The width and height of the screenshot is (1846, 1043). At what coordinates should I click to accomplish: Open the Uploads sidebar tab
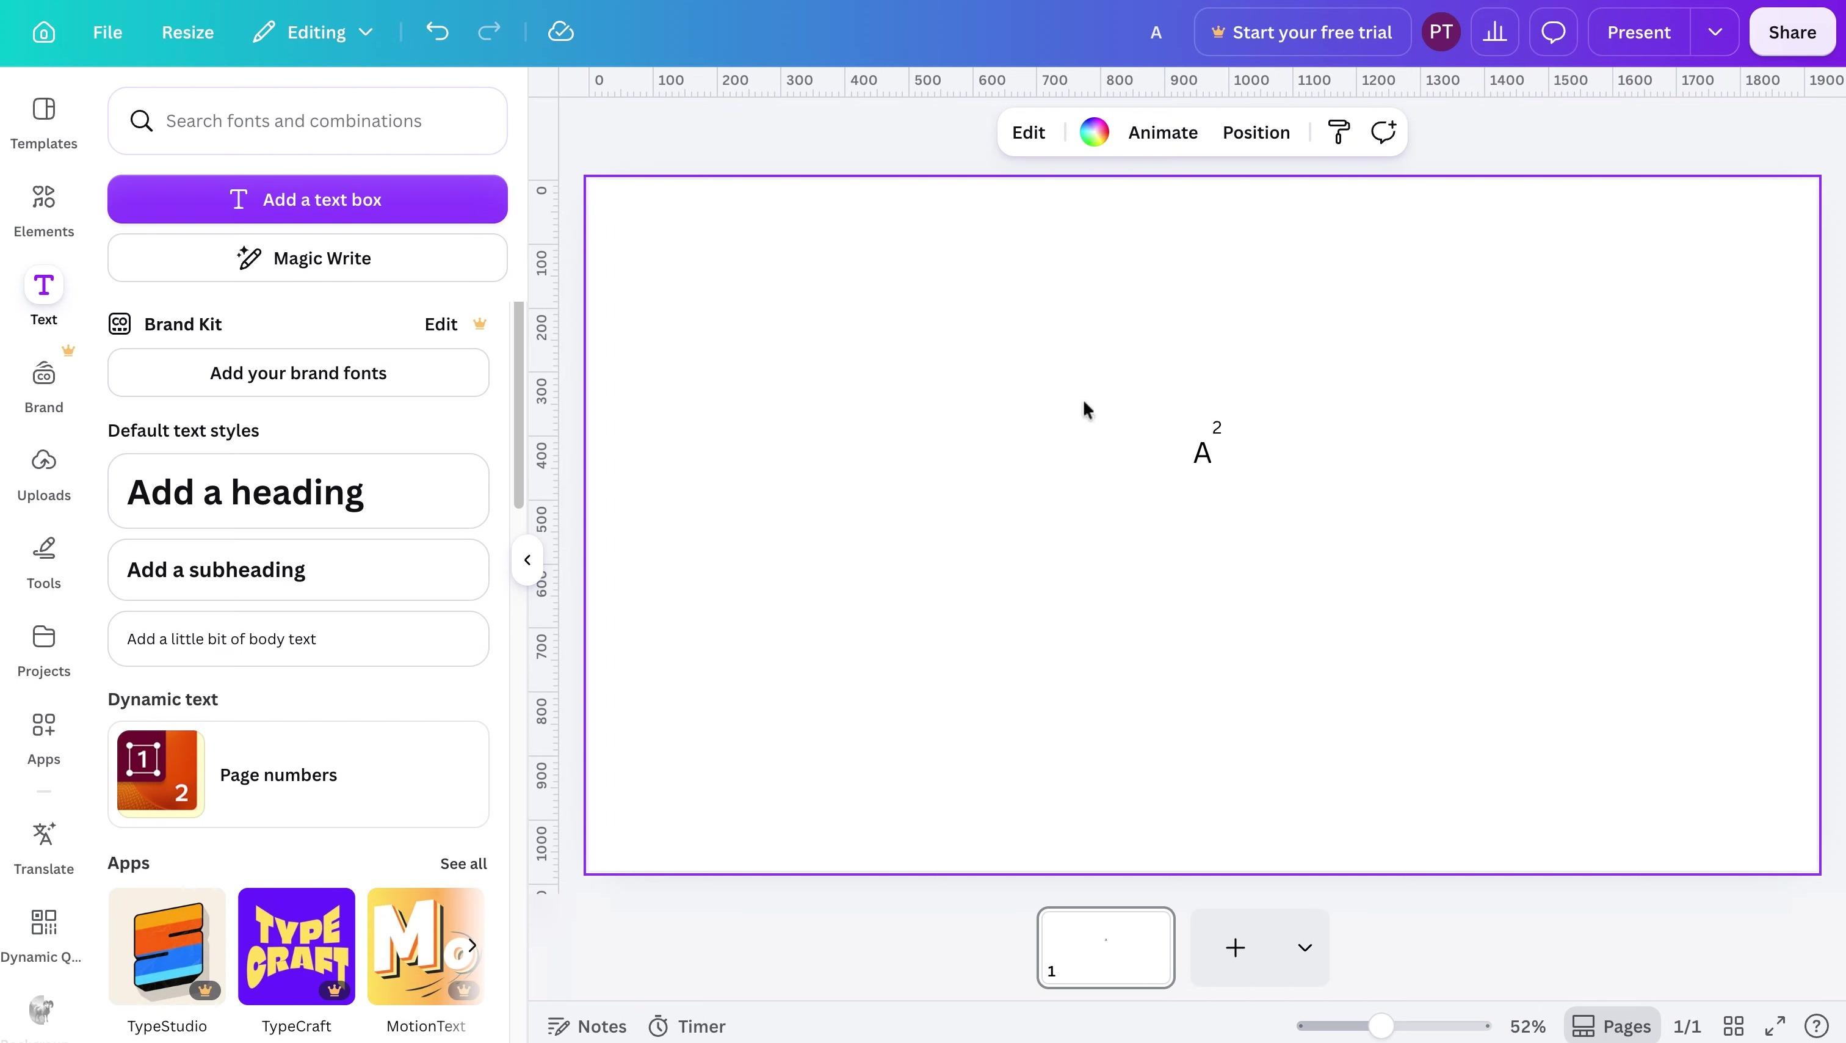44,475
